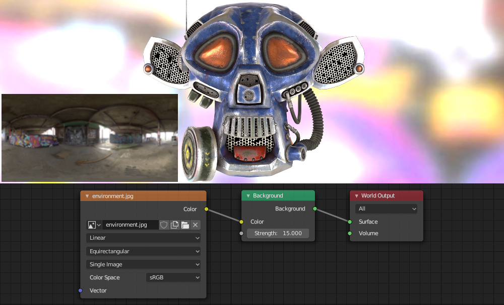Collapse the World Output node with its triangle
504x305 pixels.
(356, 196)
